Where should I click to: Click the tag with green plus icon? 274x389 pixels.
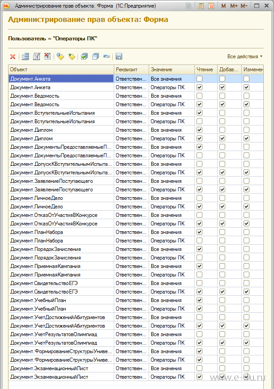click(72, 56)
